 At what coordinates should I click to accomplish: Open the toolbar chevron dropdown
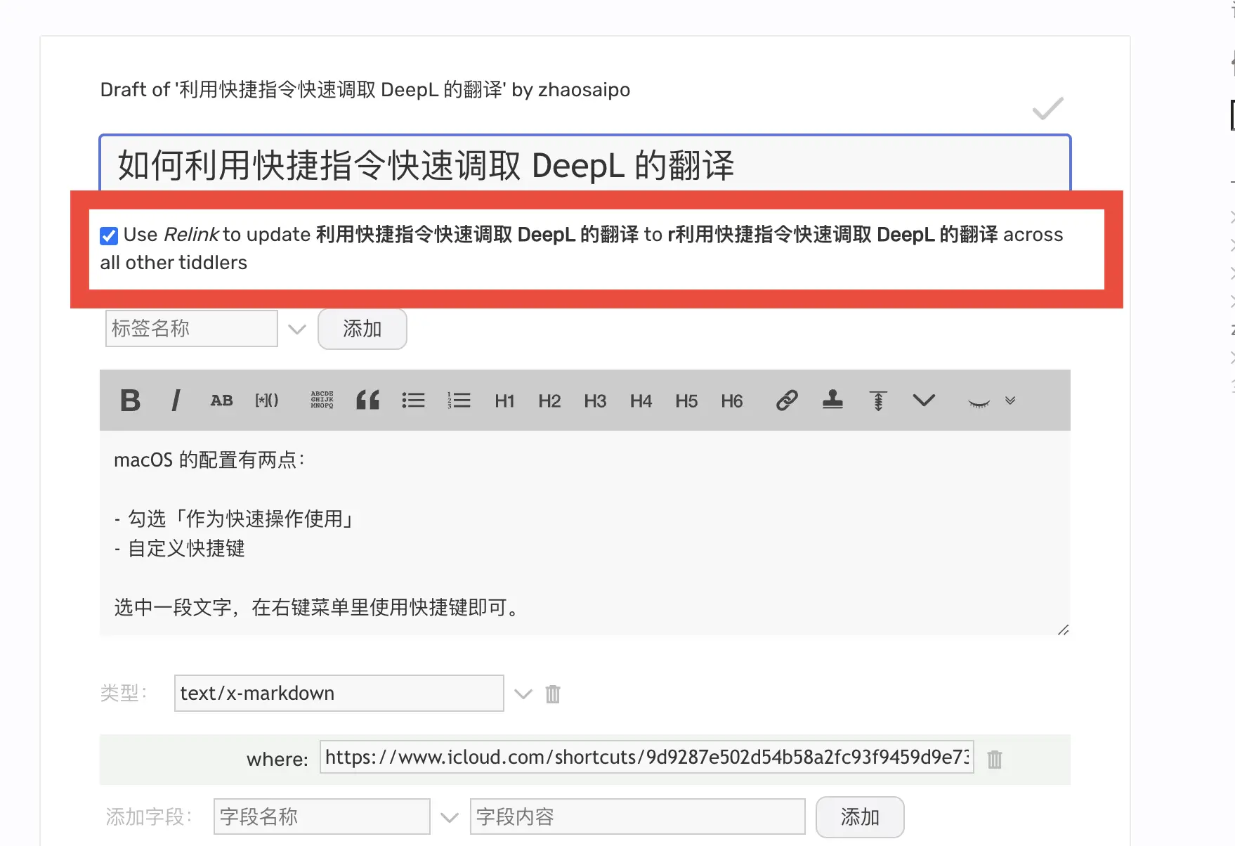pyautogui.click(x=924, y=401)
